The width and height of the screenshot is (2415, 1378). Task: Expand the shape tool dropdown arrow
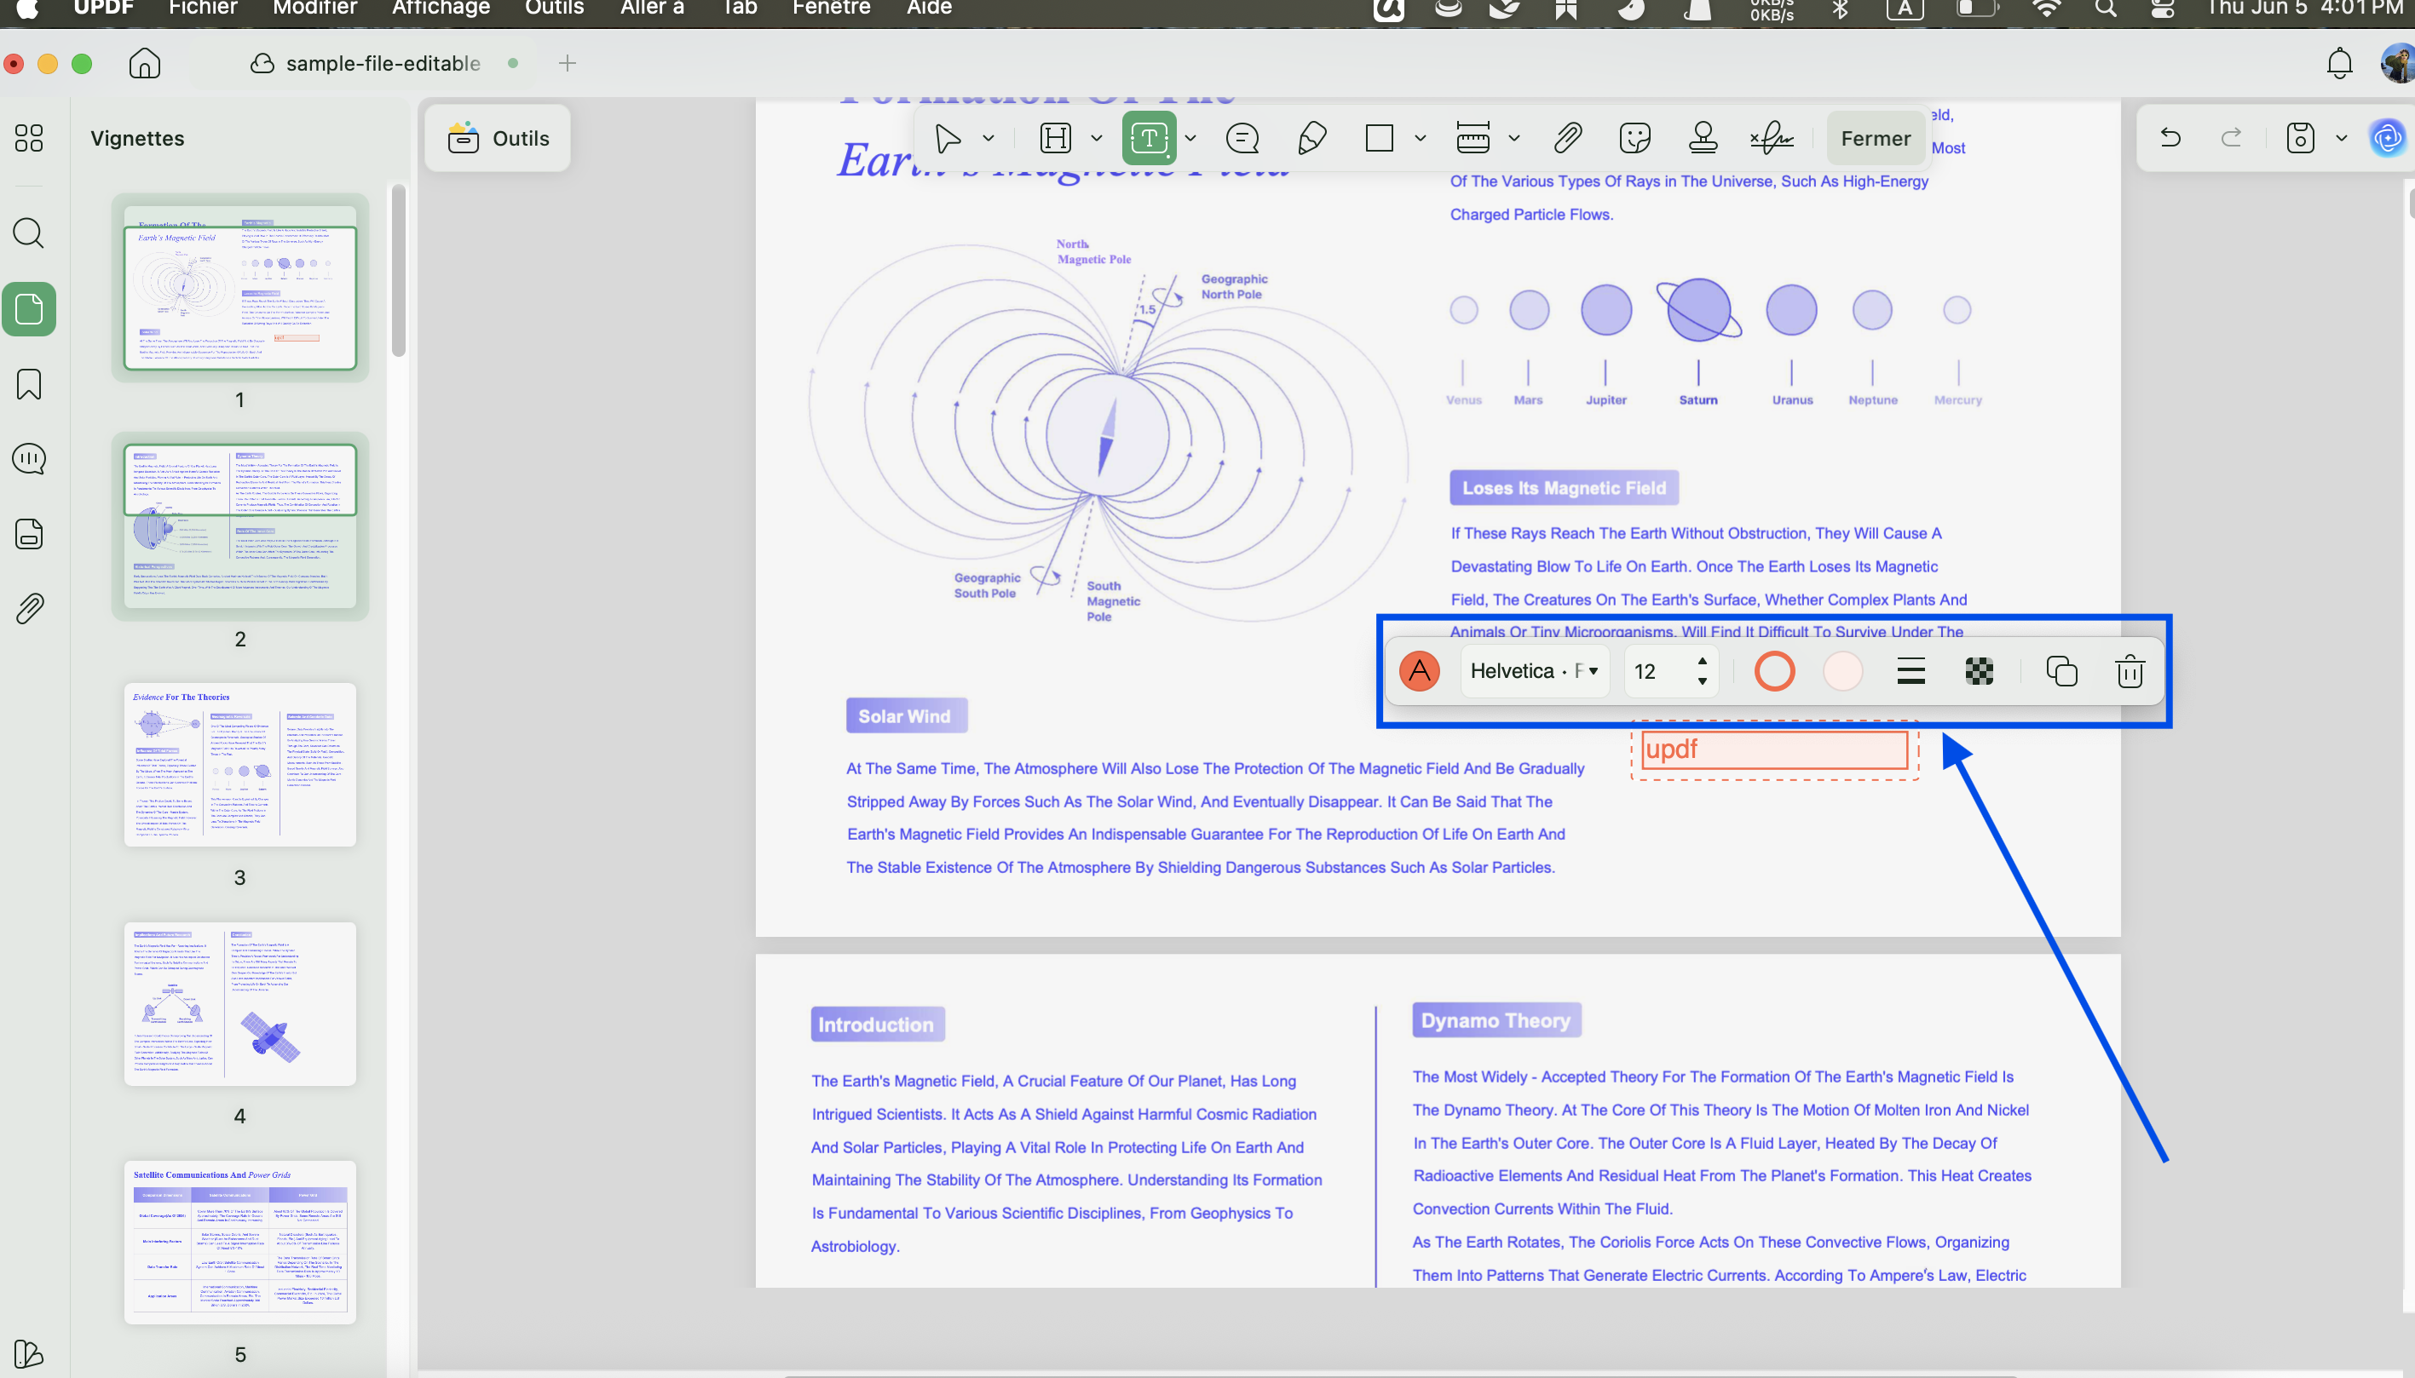(x=1420, y=138)
